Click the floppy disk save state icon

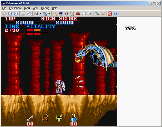tap(36, 14)
